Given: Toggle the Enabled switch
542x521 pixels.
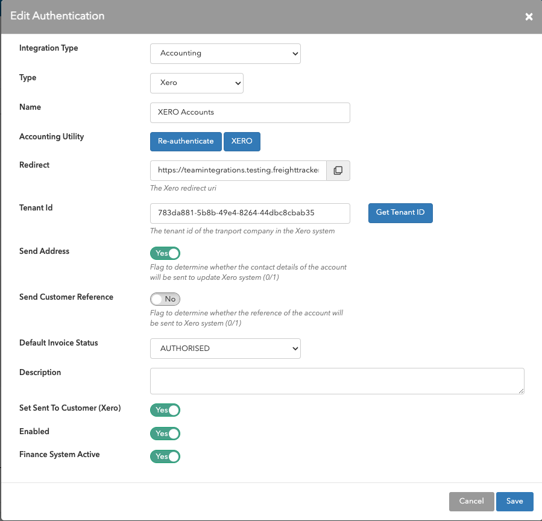Looking at the screenshot, I should click(165, 434).
